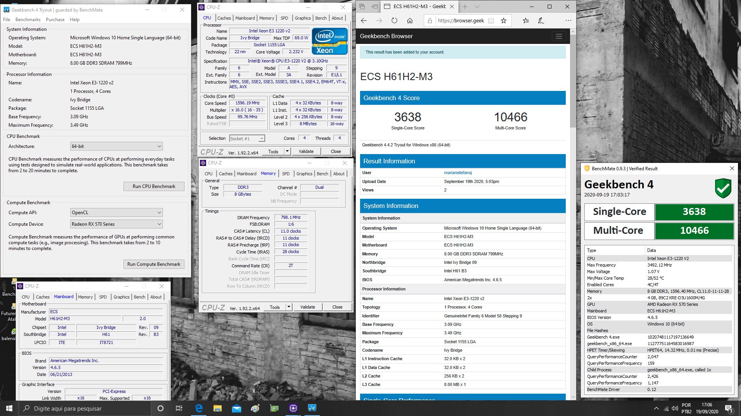Open the Edge favorites hub icon

click(x=526, y=21)
